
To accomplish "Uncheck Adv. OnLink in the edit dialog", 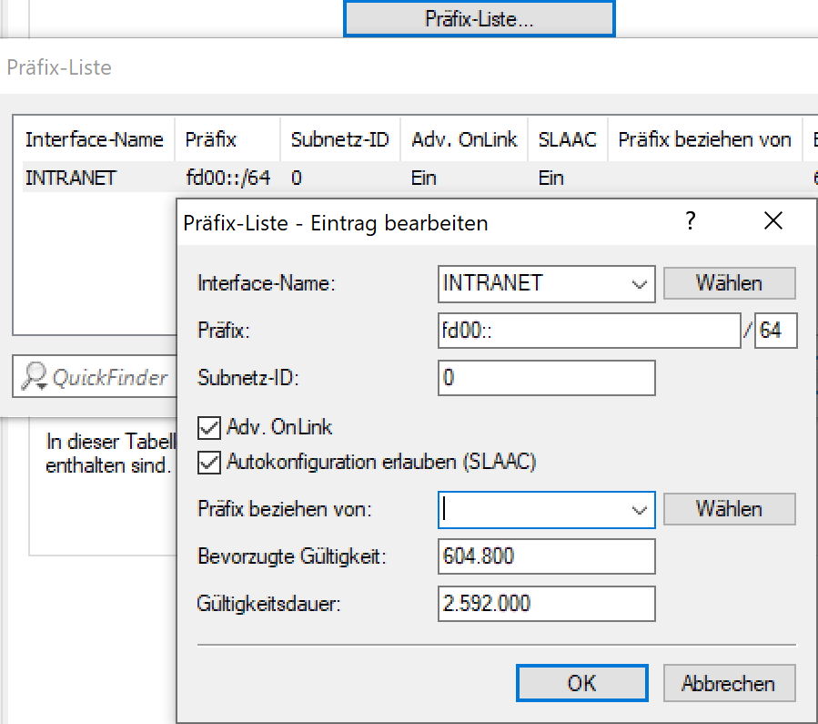I will pos(209,427).
